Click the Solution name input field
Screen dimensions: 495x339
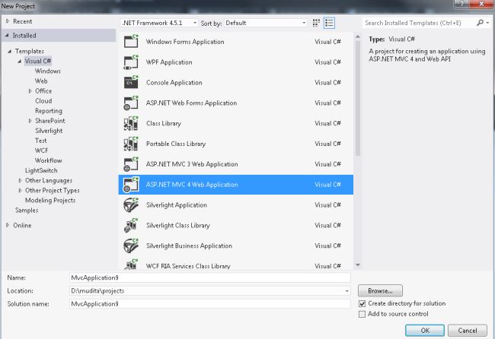(x=210, y=304)
